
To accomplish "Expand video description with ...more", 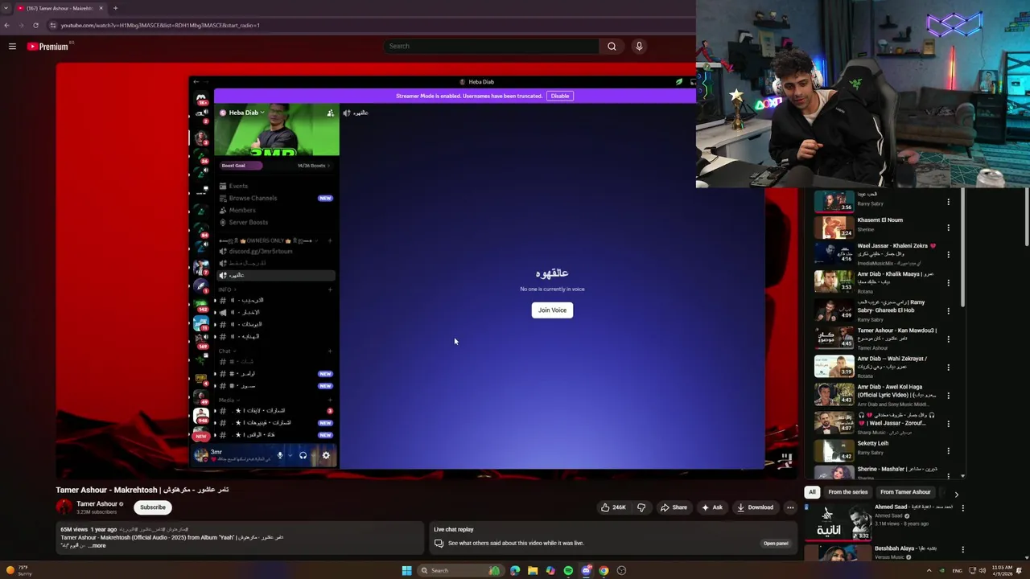I will point(97,546).
